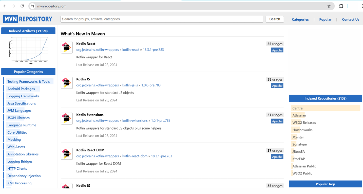Image resolution: width=363 pixels, height=194 pixels.
Task: Focus the artifact search input field
Action: tap(162, 19)
